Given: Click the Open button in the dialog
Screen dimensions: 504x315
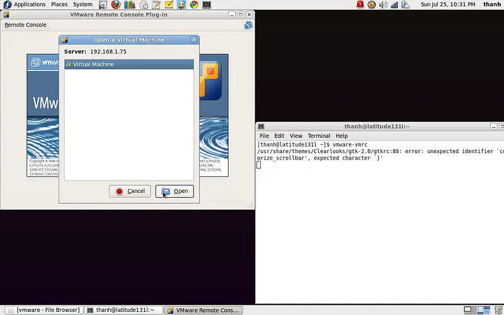Looking at the screenshot, I should 175,192.
